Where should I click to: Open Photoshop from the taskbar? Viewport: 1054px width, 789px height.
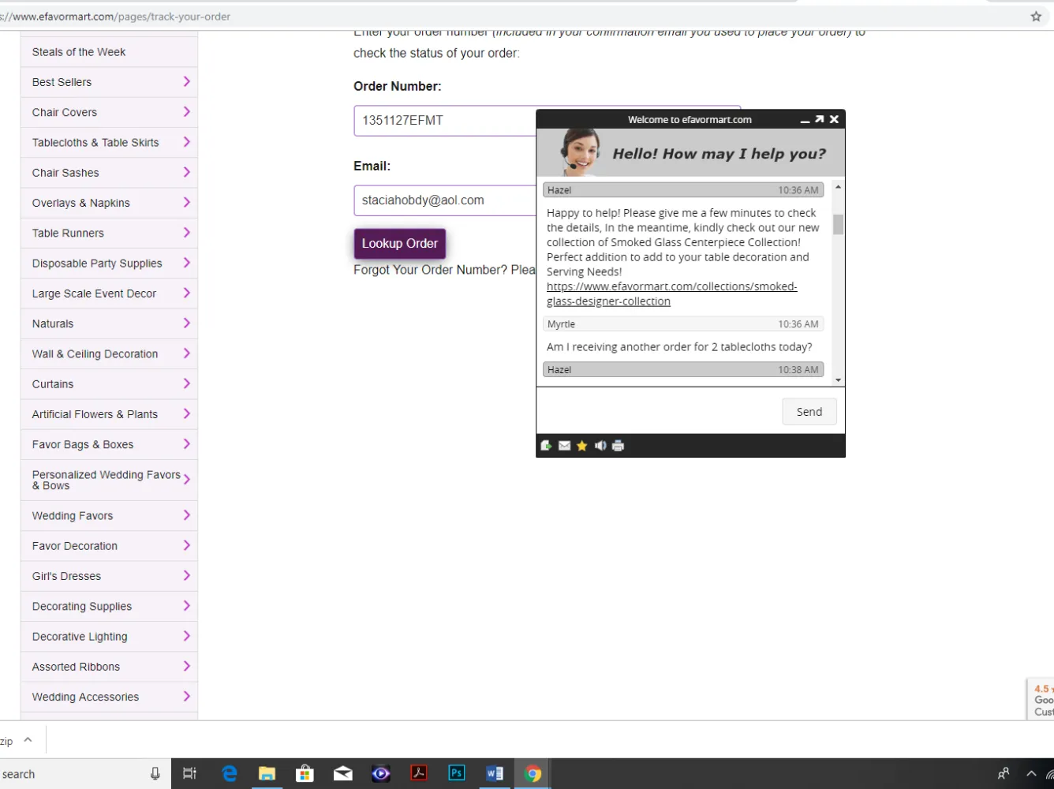click(457, 773)
